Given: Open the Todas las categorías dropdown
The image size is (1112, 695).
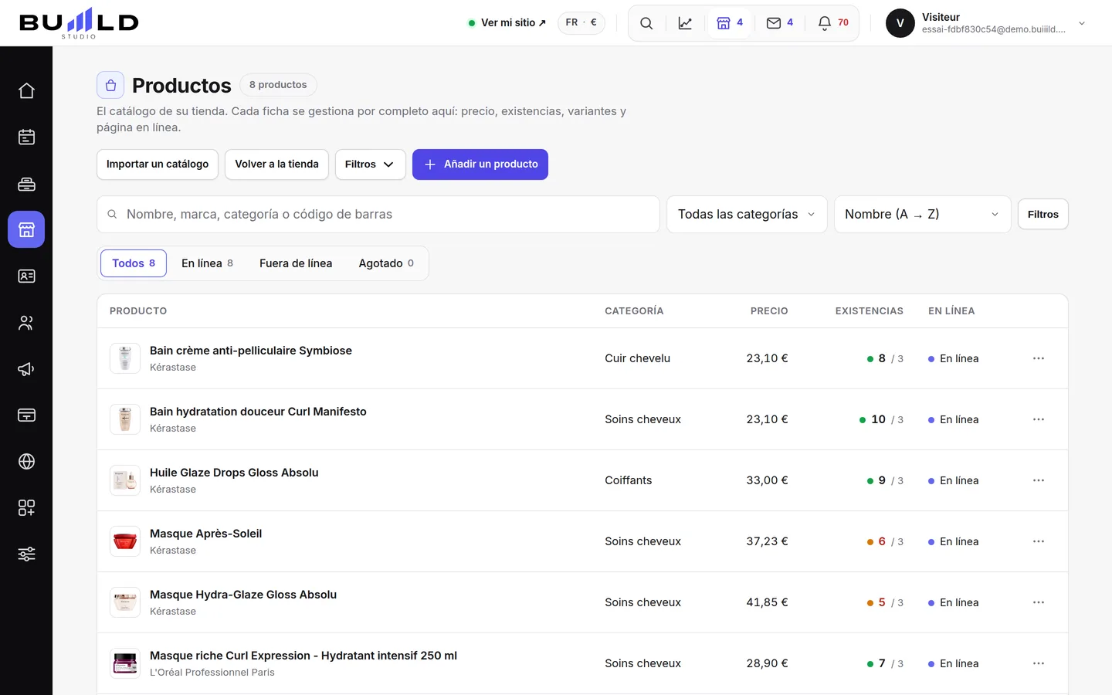Looking at the screenshot, I should pos(747,215).
